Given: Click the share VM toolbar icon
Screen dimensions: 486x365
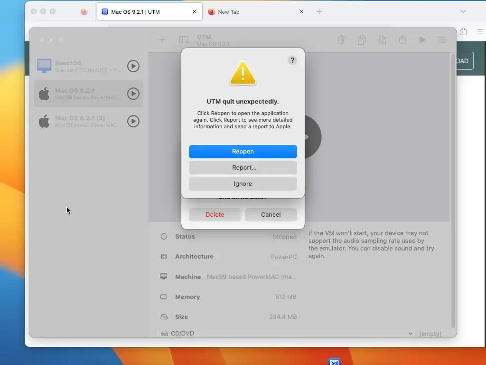Looking at the screenshot, I should [402, 40].
